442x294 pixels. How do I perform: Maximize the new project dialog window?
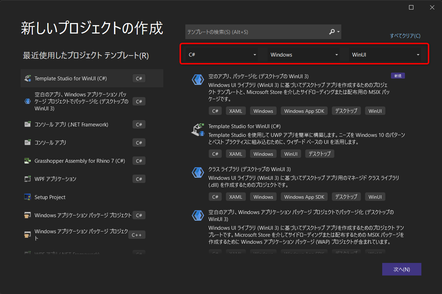point(411,7)
